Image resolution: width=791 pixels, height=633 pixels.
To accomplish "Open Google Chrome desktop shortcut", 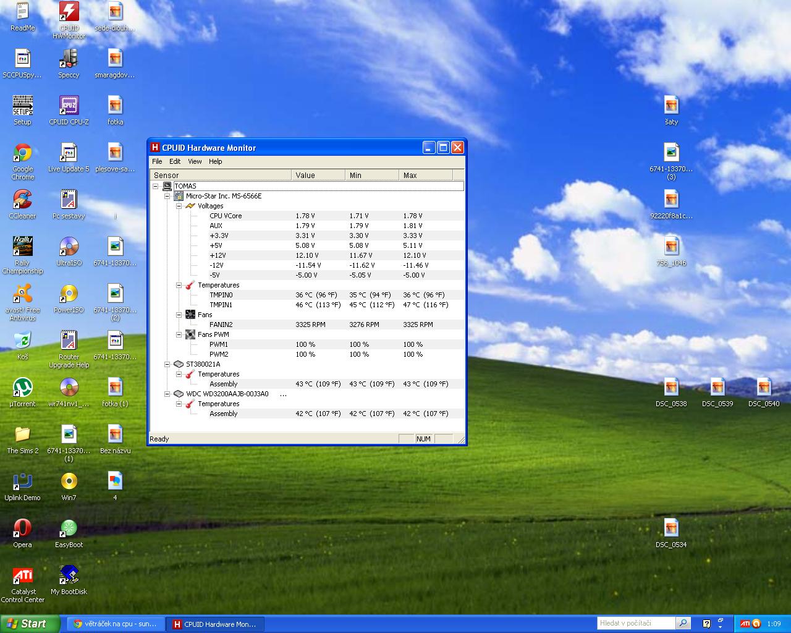I will [23, 162].
